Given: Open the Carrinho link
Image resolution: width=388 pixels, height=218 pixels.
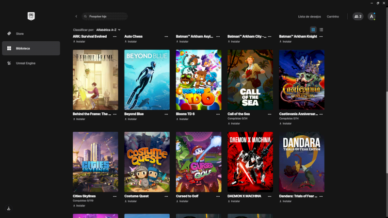Looking at the screenshot, I should (333, 16).
